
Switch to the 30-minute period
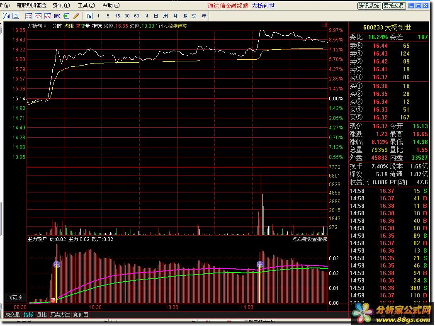pos(127,16)
